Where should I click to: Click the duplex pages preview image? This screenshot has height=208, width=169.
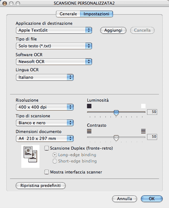(30, 156)
